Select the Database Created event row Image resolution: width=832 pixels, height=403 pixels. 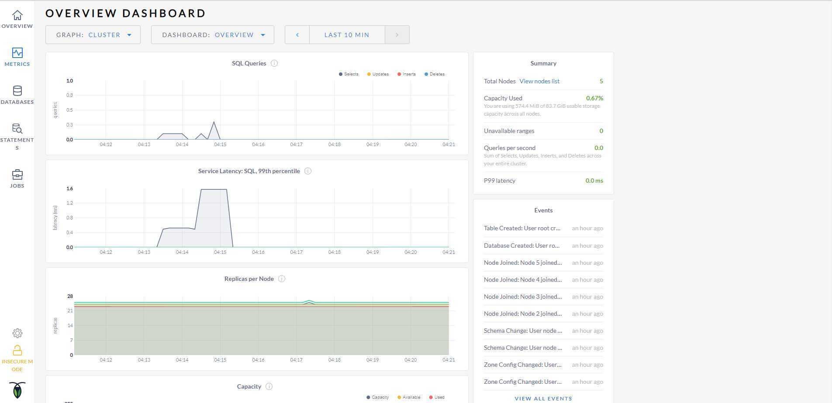tap(543, 246)
